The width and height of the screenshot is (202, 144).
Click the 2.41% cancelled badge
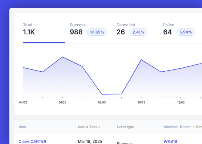point(138,32)
